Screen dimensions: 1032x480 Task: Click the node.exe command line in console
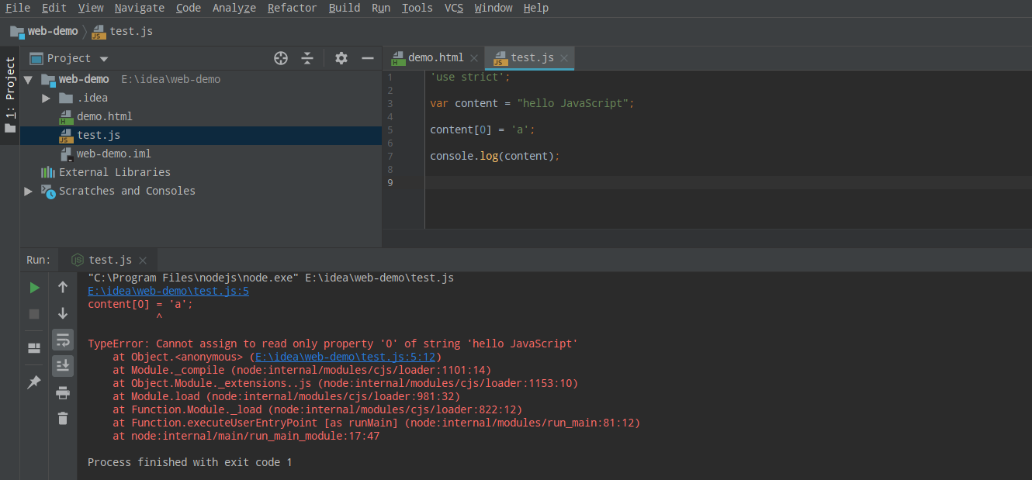(x=271, y=278)
